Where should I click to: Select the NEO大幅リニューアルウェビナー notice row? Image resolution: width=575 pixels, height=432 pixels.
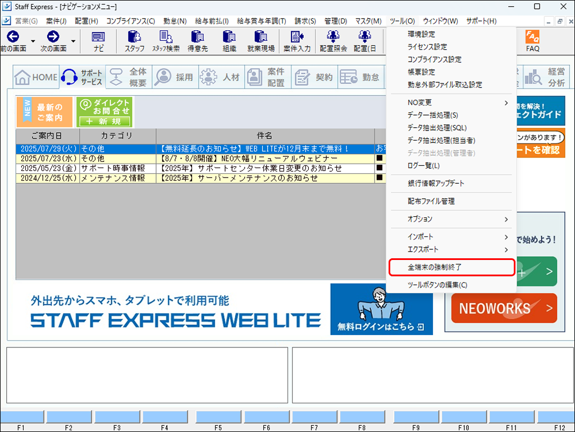click(200, 159)
